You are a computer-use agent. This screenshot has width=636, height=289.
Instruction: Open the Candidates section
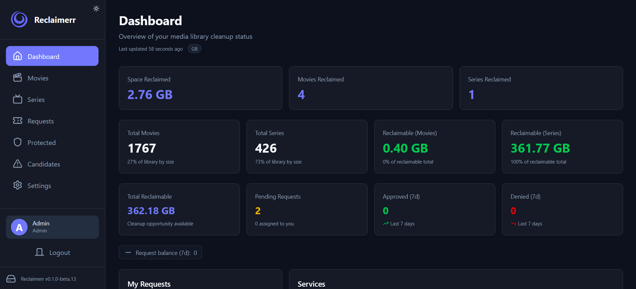(52, 164)
